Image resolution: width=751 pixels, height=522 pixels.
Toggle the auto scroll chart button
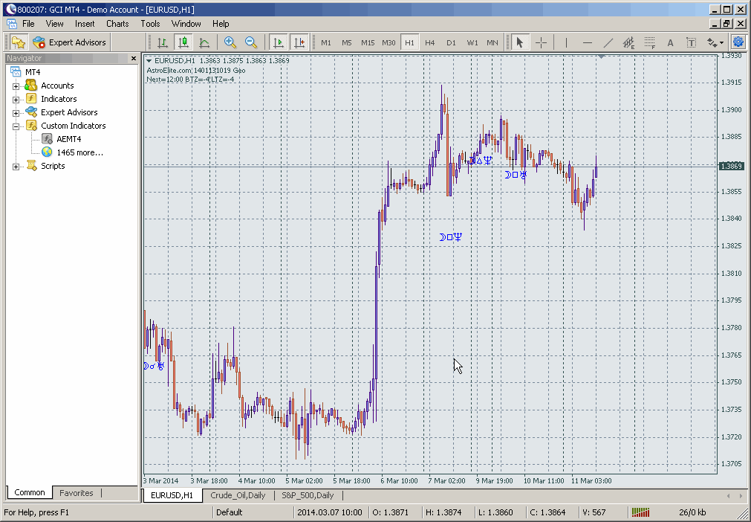279,42
